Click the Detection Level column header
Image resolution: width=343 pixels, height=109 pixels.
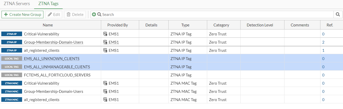[x=260, y=25]
